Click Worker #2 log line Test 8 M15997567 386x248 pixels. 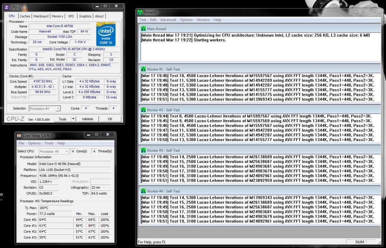[x=256, y=116]
